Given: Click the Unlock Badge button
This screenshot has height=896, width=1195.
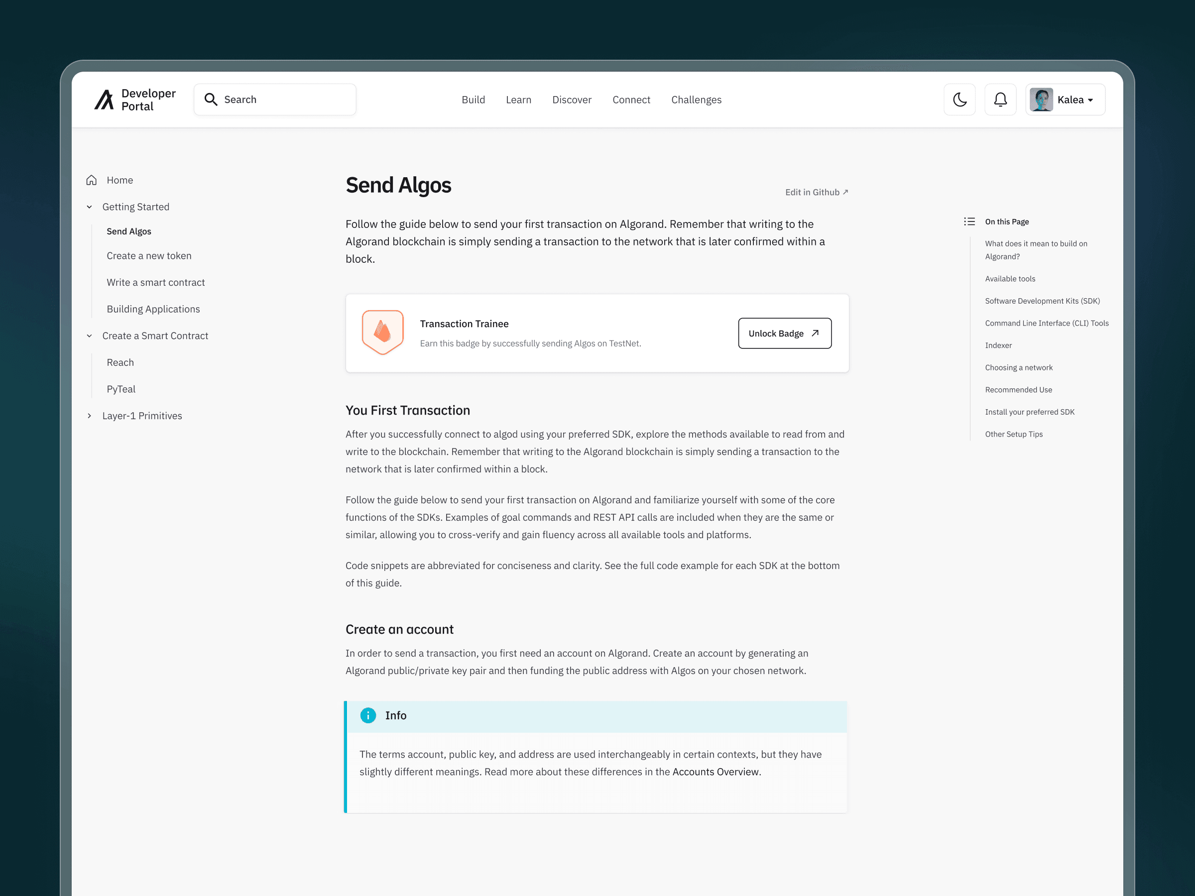Looking at the screenshot, I should tap(784, 333).
